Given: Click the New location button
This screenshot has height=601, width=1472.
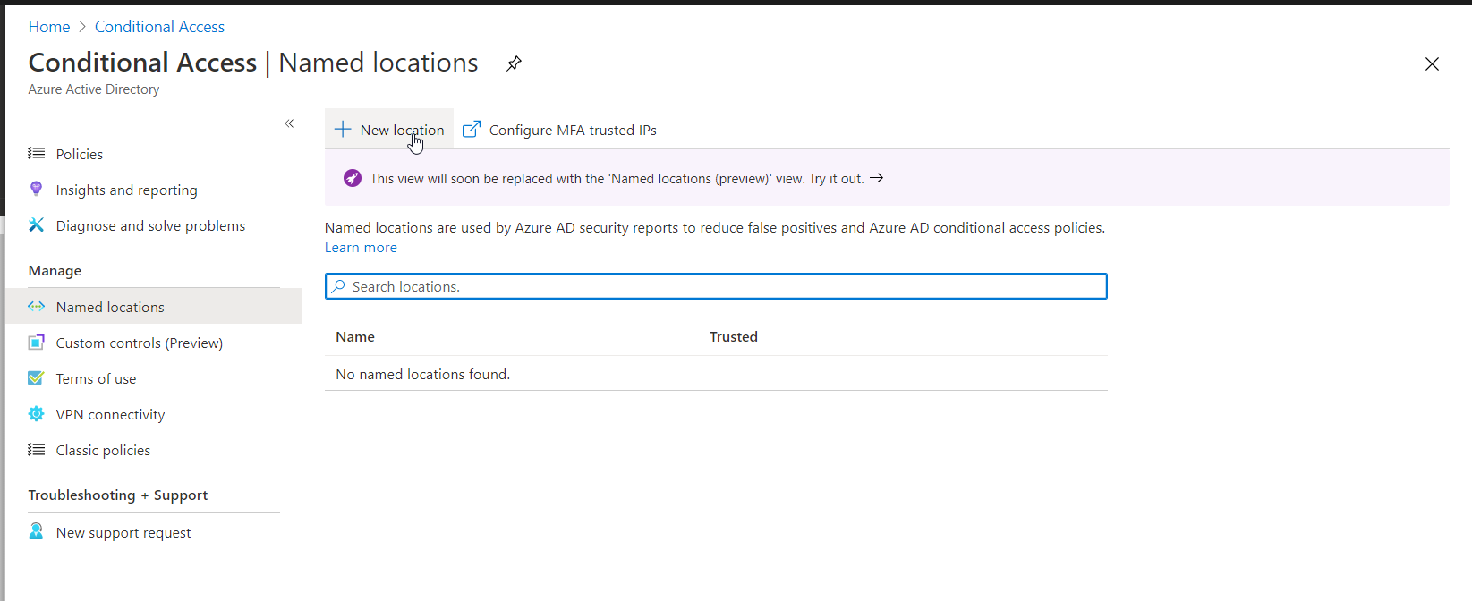Looking at the screenshot, I should click(389, 130).
